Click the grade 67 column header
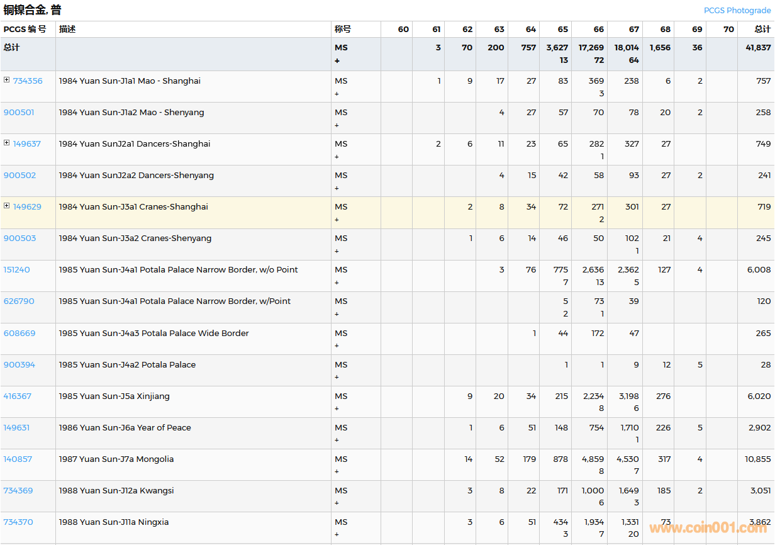Image resolution: width=775 pixels, height=545 pixels. [633, 30]
